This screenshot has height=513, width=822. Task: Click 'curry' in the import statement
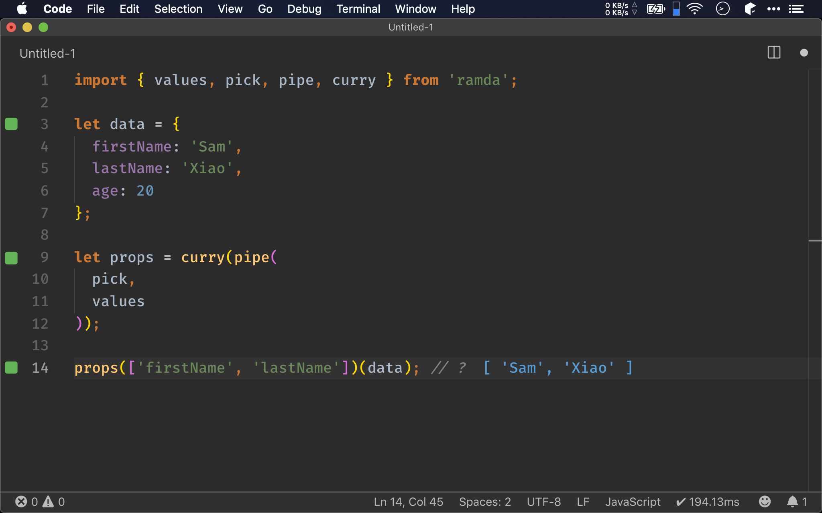coord(354,80)
